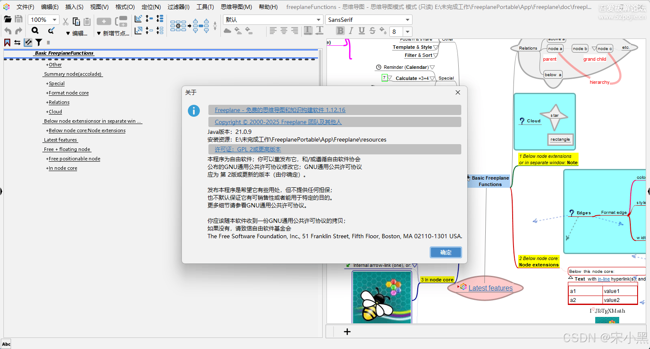Click the paste clipboard icon
Viewport: 650px width, 349px height.
click(x=87, y=21)
